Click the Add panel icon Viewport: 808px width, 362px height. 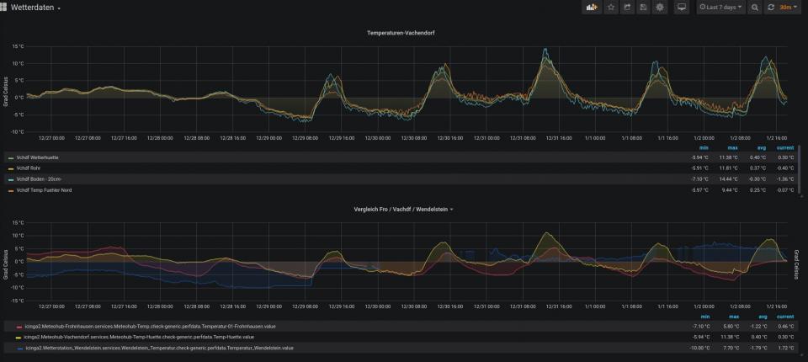coord(592,8)
